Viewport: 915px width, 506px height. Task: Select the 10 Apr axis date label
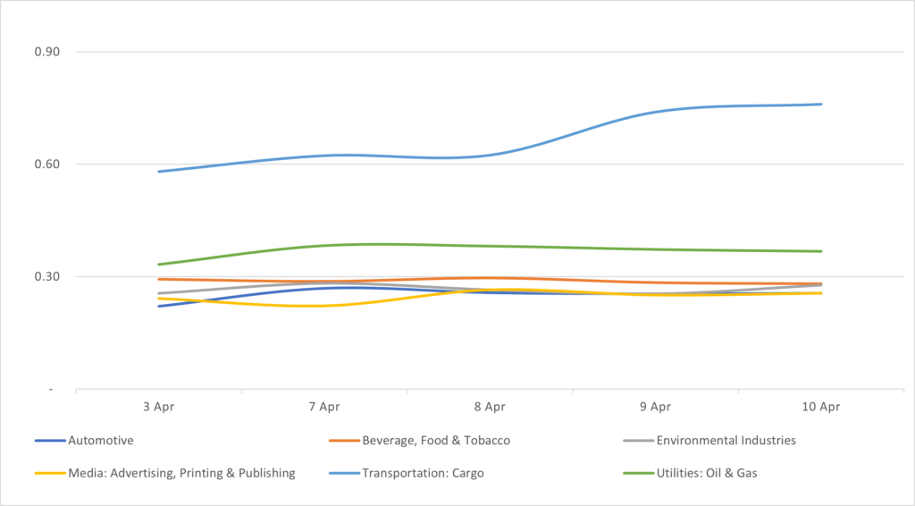pyautogui.click(x=820, y=407)
